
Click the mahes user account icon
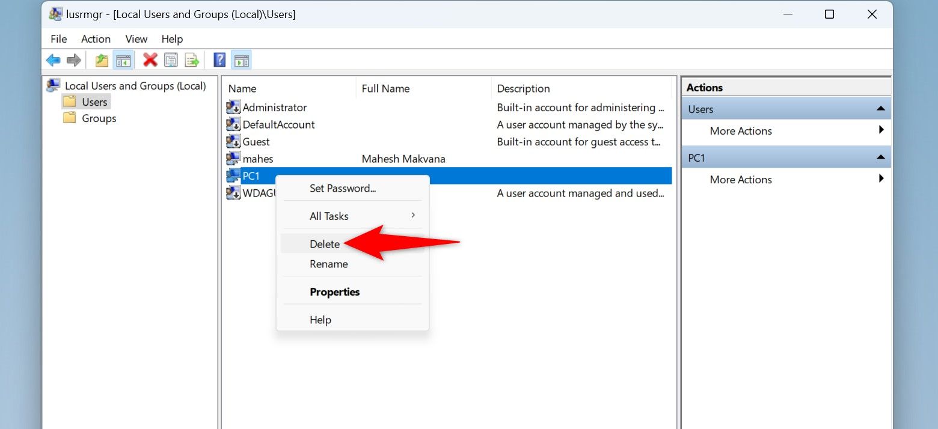[x=233, y=159]
